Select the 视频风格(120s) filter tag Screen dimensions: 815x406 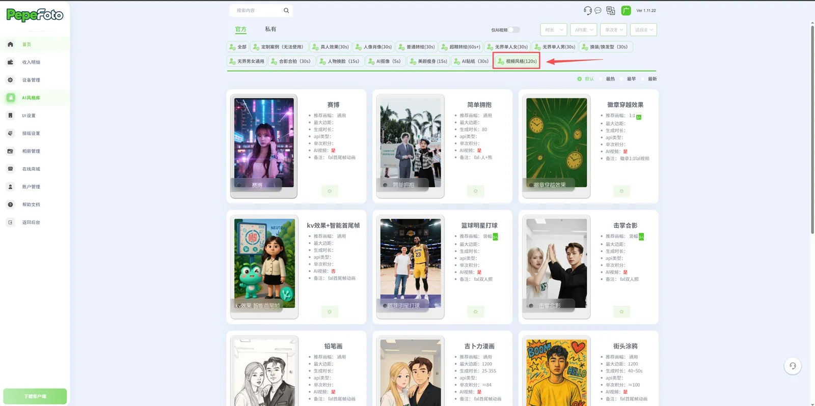pos(517,62)
